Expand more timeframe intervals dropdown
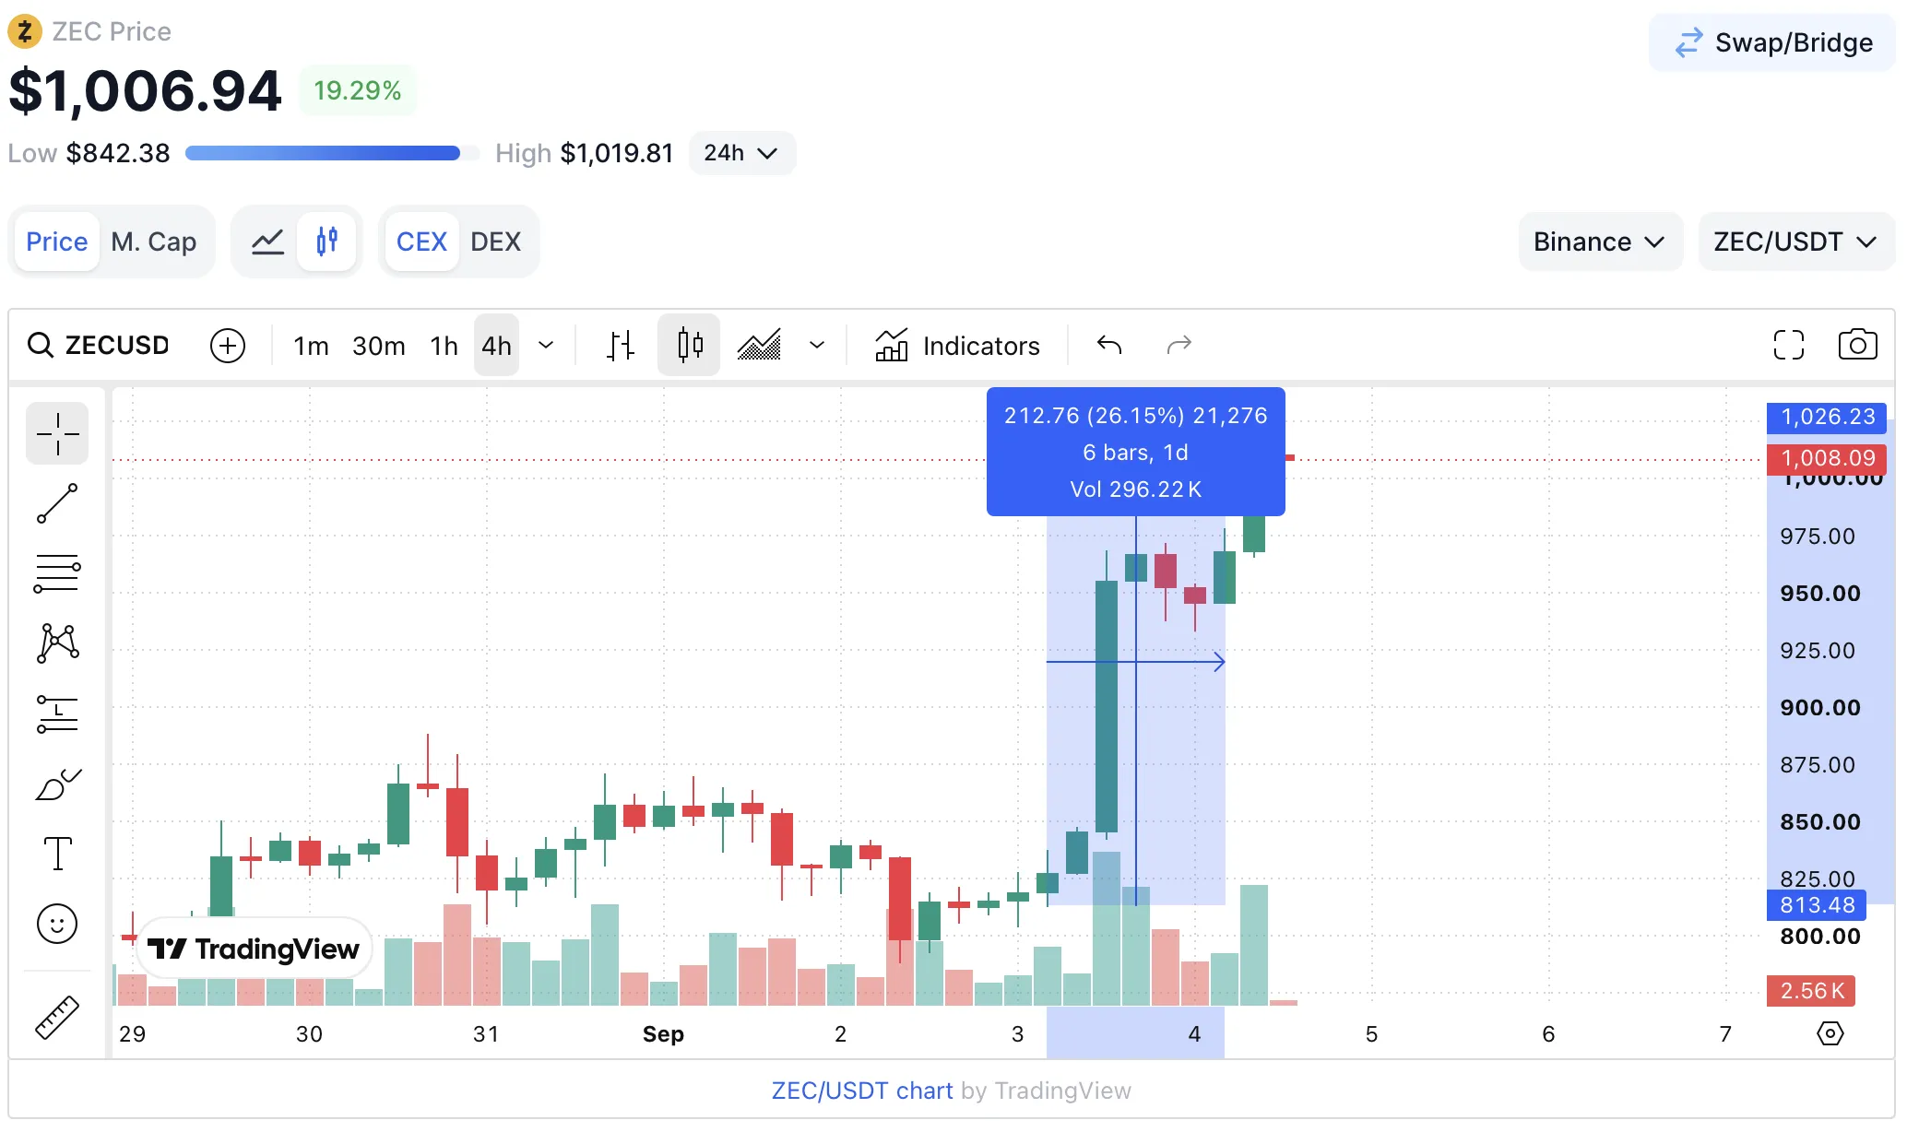Image resolution: width=1907 pixels, height=1132 pixels. coord(546,346)
